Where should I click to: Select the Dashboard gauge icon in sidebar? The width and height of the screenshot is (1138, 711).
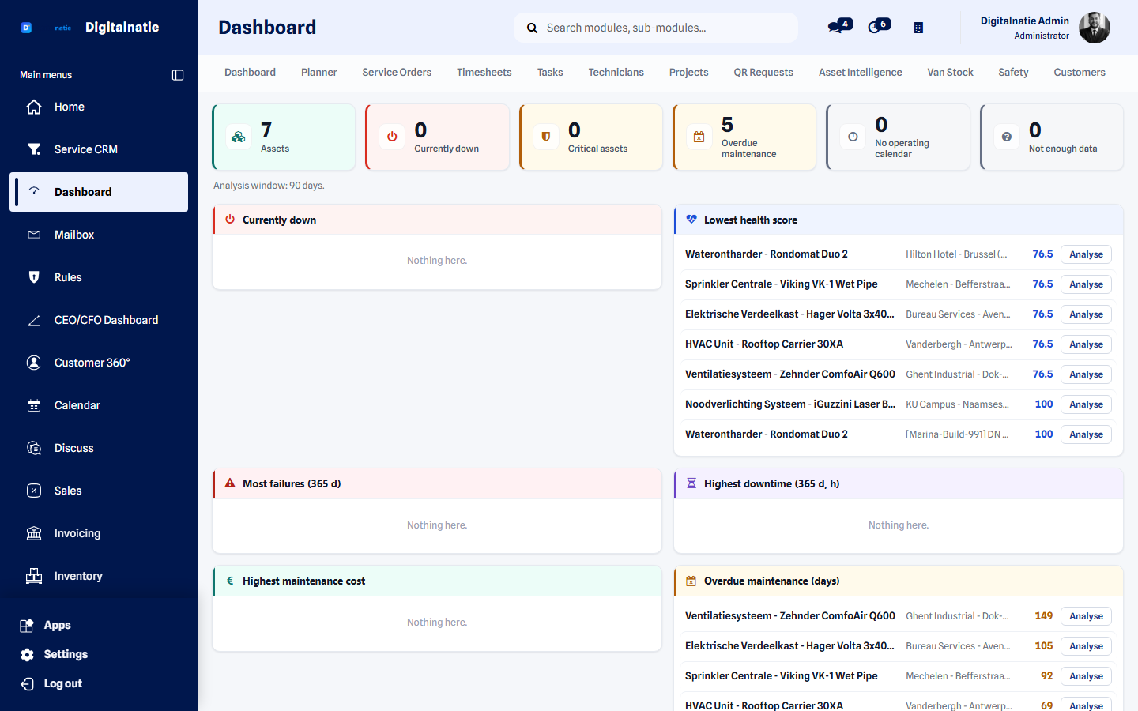click(34, 191)
